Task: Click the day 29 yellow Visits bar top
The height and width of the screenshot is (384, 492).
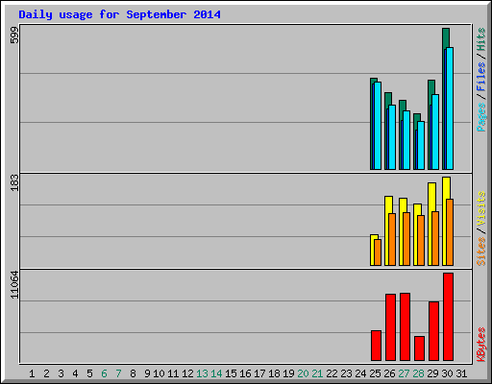Action: coord(432,197)
